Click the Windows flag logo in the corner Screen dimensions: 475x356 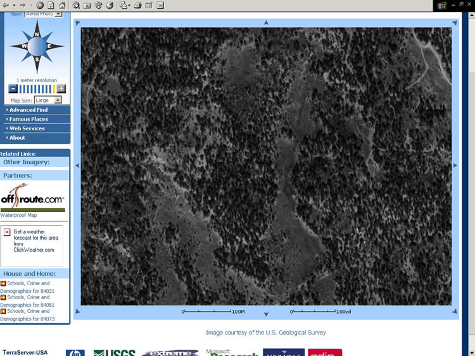441,6
